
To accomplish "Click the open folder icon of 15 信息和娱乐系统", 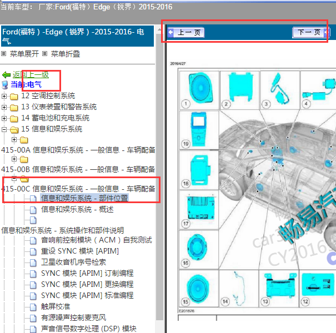I will pos(14,129).
